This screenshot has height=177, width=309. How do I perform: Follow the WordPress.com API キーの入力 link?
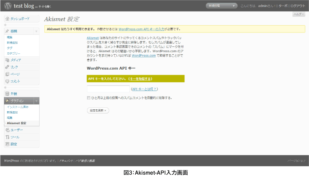click(x=141, y=29)
